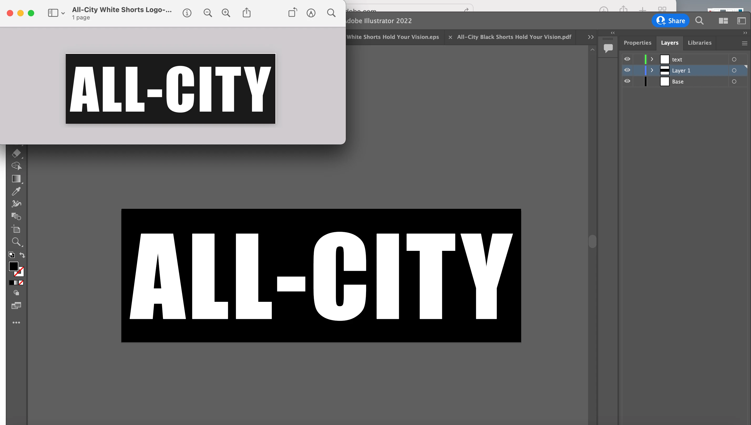Image resolution: width=751 pixels, height=425 pixels.
Task: Open the Comments panel icon
Action: coord(608,48)
